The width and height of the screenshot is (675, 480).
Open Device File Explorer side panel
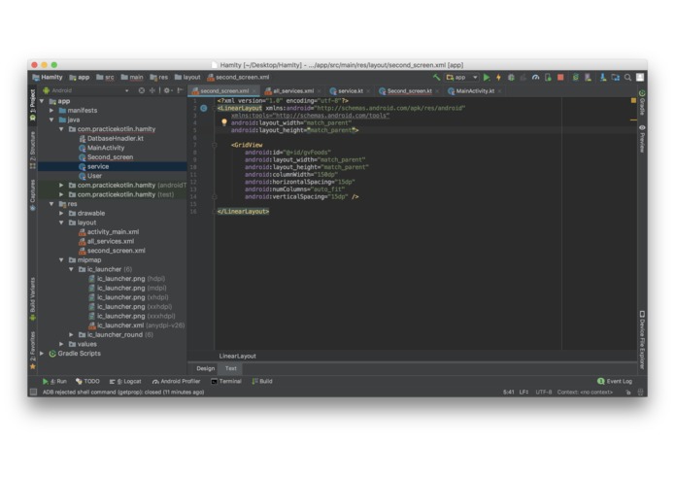(x=642, y=340)
